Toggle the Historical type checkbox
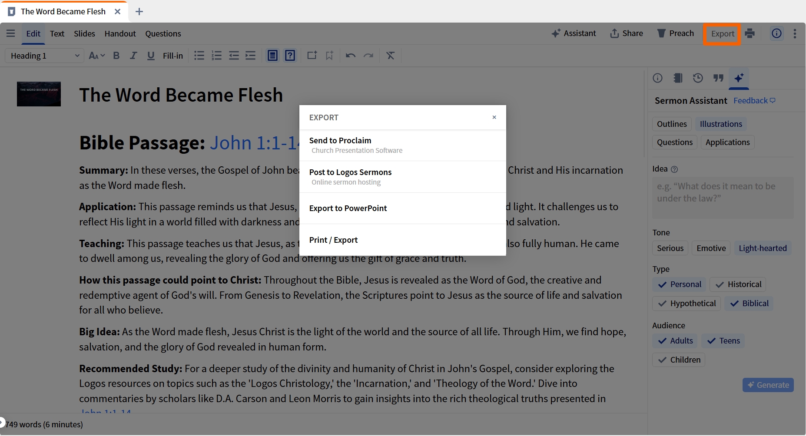This screenshot has height=436, width=806. click(x=738, y=284)
